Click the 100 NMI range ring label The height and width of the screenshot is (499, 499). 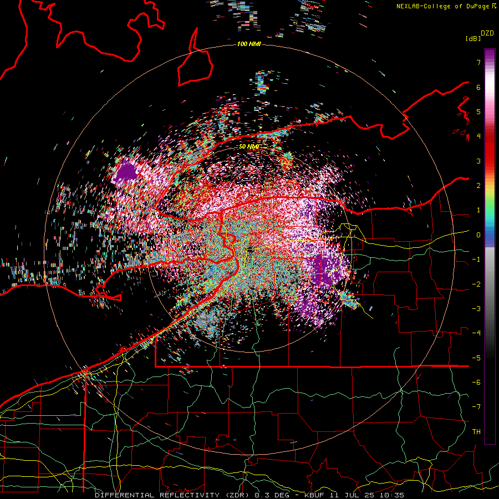coord(249,44)
